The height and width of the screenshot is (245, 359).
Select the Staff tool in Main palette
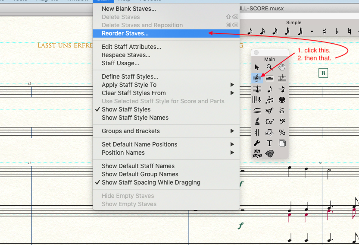[x=257, y=78]
